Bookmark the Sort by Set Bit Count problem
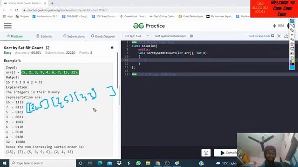The width and height of the screenshot is (298, 167). pyautogui.click(x=47, y=48)
